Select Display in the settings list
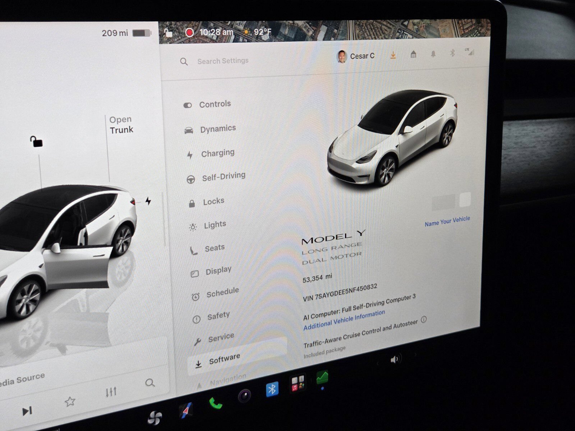The width and height of the screenshot is (575, 431). tap(211, 271)
